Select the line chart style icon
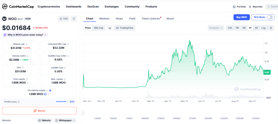The width and height of the screenshot is (278, 124). coord(110,28)
